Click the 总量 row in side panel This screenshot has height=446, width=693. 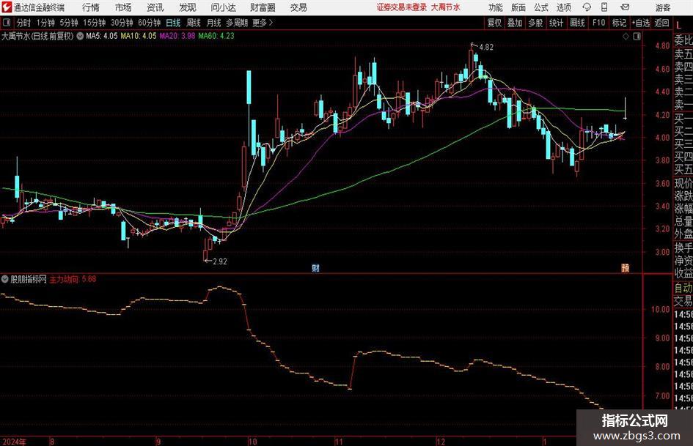coord(683,221)
